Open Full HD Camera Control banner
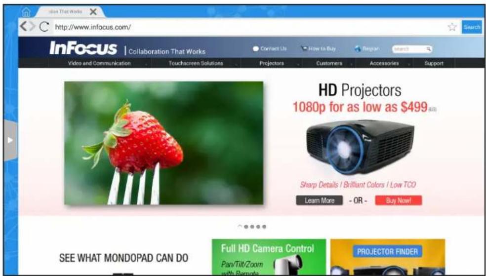Viewport: 486px width, 276px height. pos(269,257)
